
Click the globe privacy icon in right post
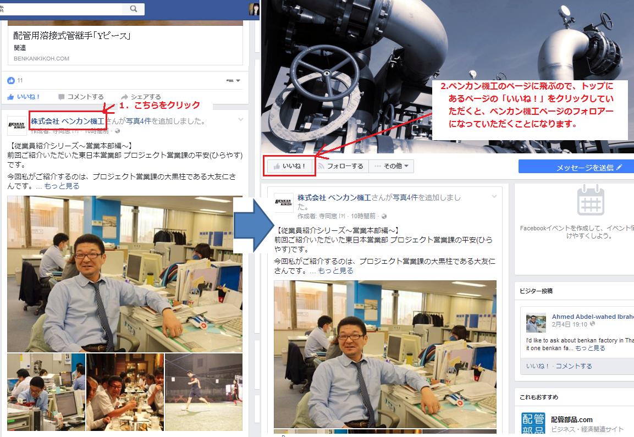click(384, 216)
